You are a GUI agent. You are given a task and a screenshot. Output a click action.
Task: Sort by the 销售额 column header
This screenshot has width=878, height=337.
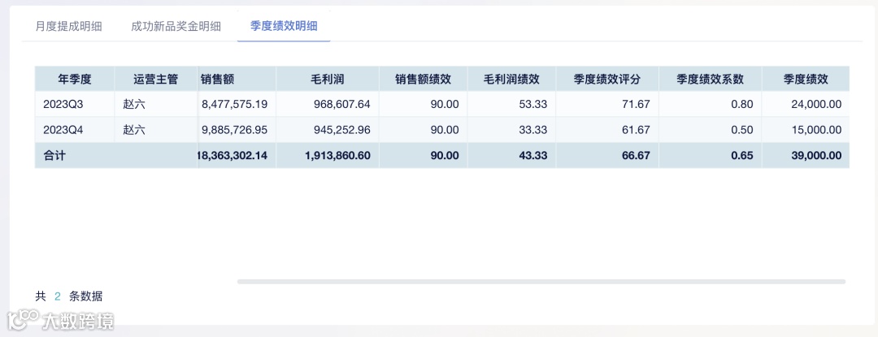pos(218,80)
